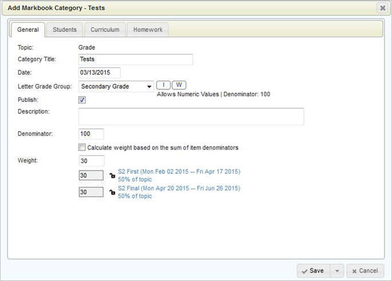This screenshot has width=392, height=281.
Task: Switch to the Students tab
Action: pos(65,30)
